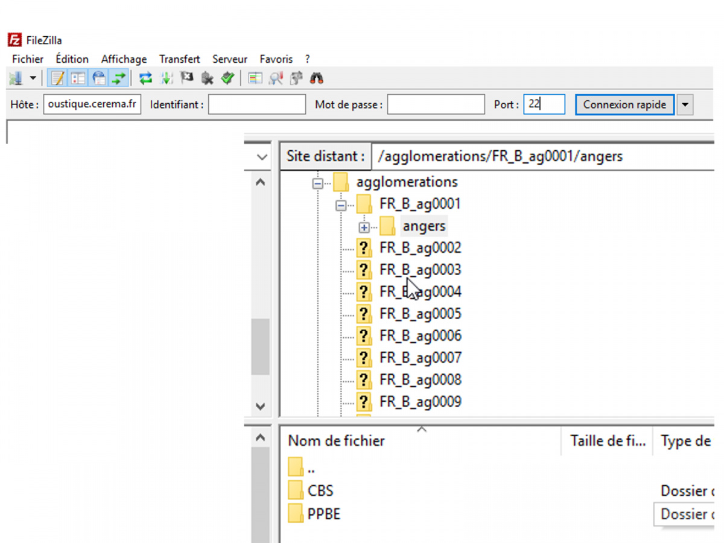Click the Mot de passe input field
724x543 pixels.
click(x=436, y=104)
